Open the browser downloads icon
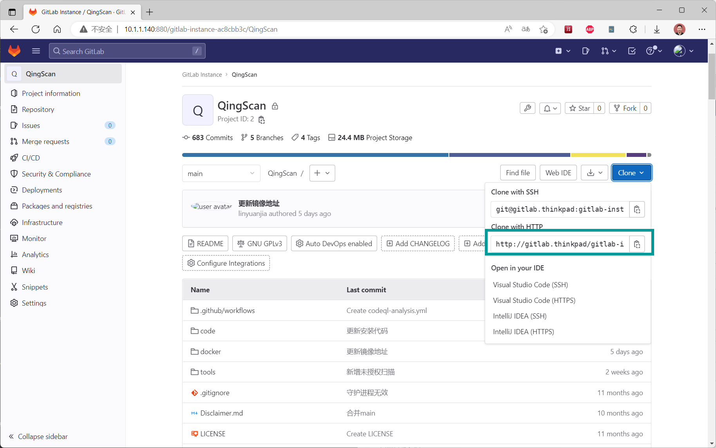The height and width of the screenshot is (448, 716). pos(657,29)
